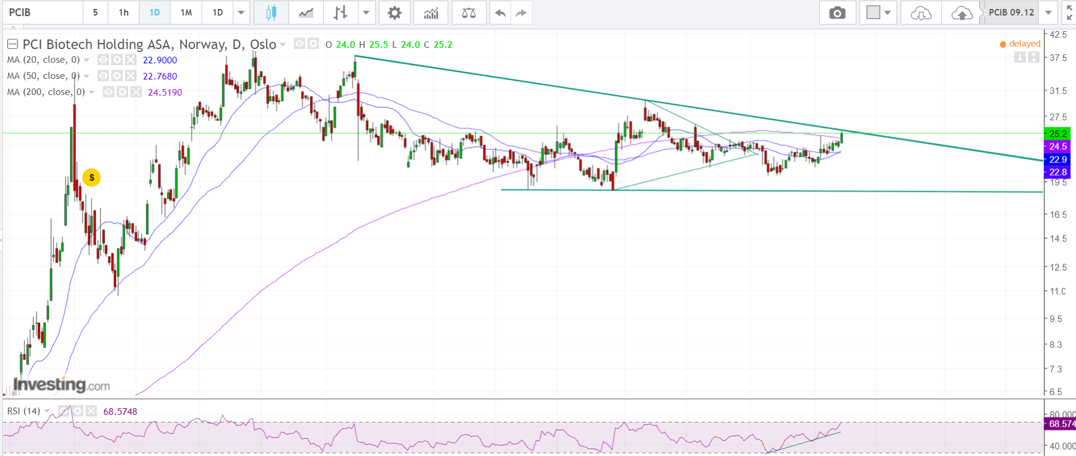Image resolution: width=1076 pixels, height=456 pixels.
Task: Open settings gear for the MA 200 indicator
Action: 122,92
